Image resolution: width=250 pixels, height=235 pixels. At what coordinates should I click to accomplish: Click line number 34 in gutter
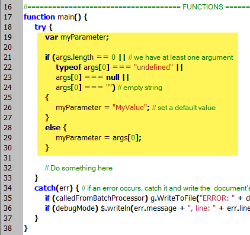[8, 188]
